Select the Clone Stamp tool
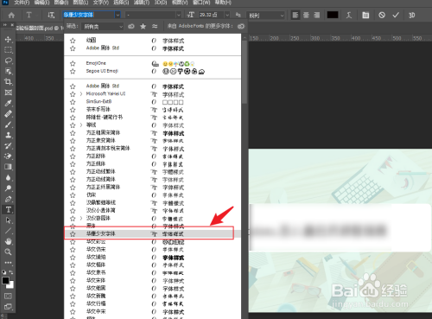 [x=8, y=135]
